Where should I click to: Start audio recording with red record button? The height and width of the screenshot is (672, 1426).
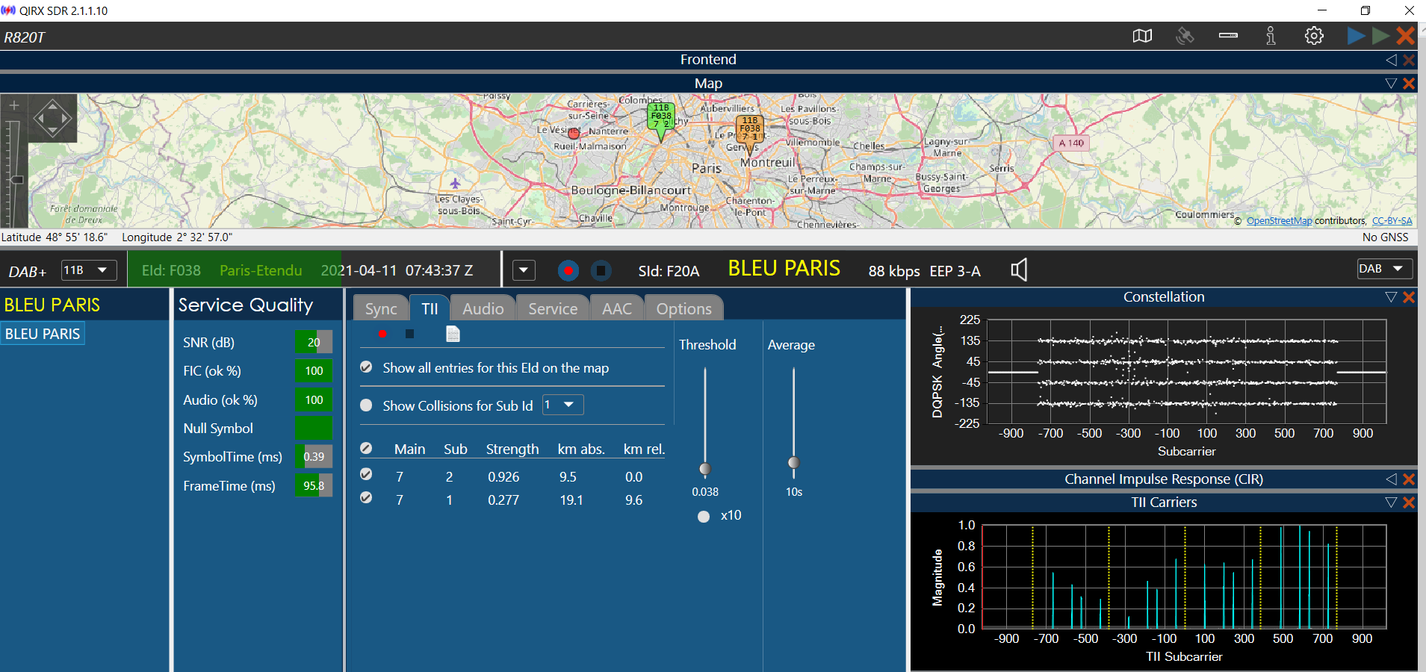(x=568, y=270)
